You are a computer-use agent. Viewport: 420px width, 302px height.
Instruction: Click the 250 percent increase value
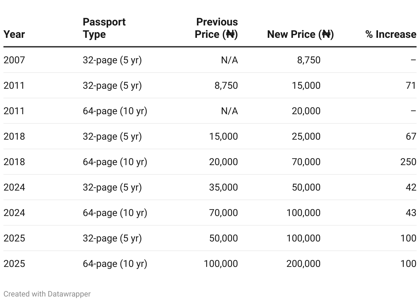(x=408, y=162)
